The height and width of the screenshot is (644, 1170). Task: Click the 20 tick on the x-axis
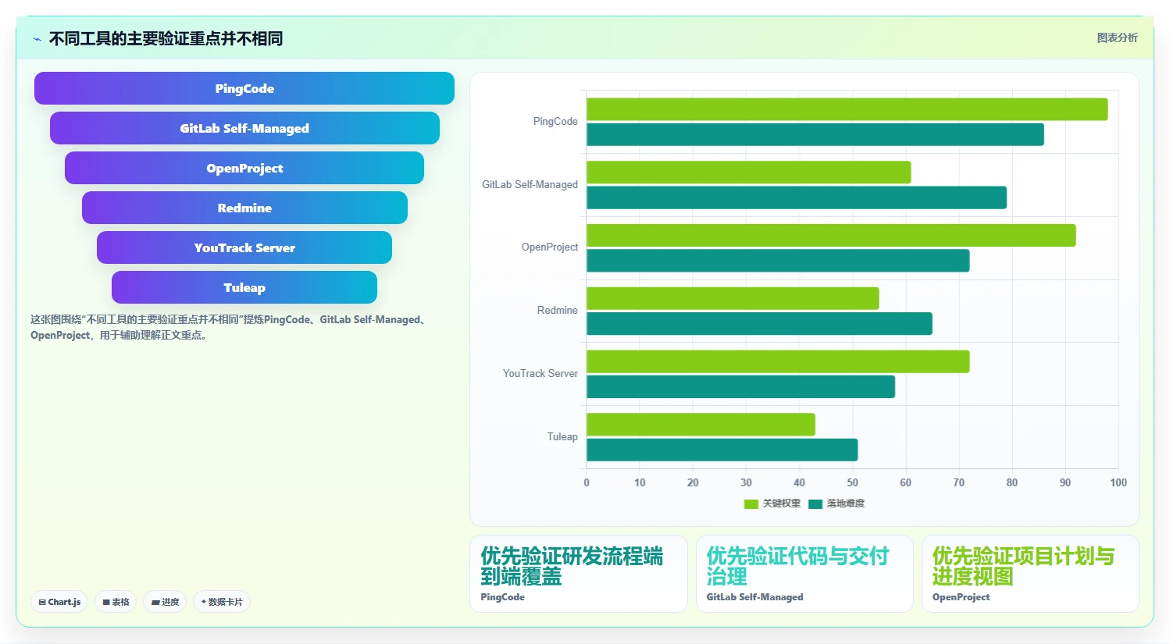[x=693, y=482]
